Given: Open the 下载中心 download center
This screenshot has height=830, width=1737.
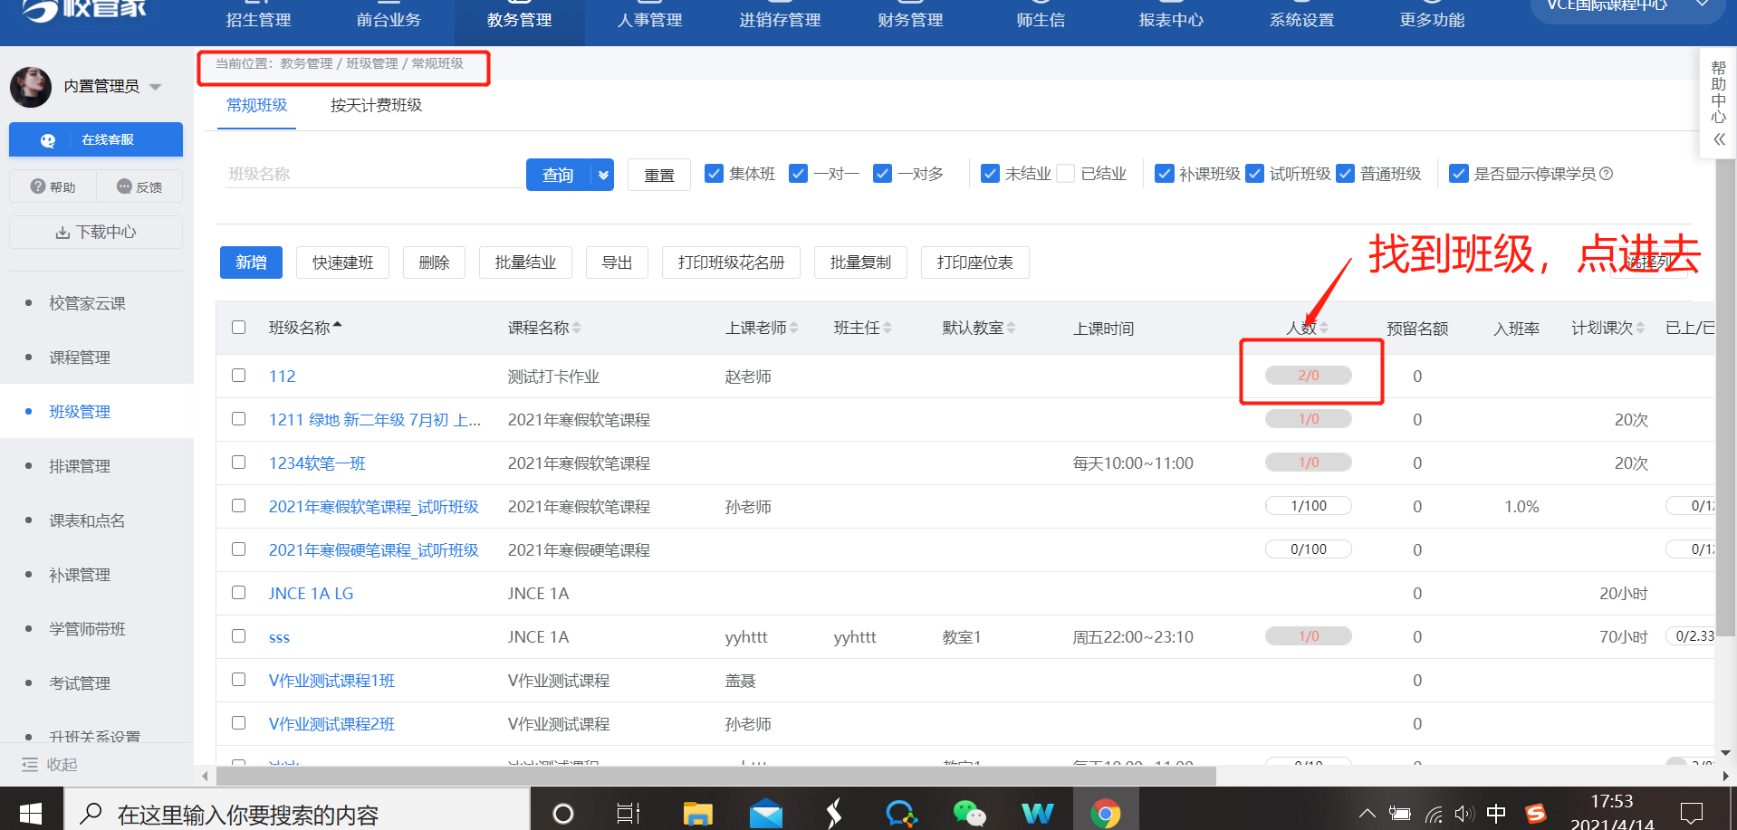Looking at the screenshot, I should click(x=96, y=232).
